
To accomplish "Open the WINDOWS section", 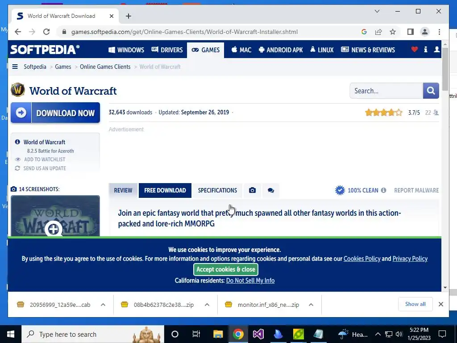I will (126, 50).
